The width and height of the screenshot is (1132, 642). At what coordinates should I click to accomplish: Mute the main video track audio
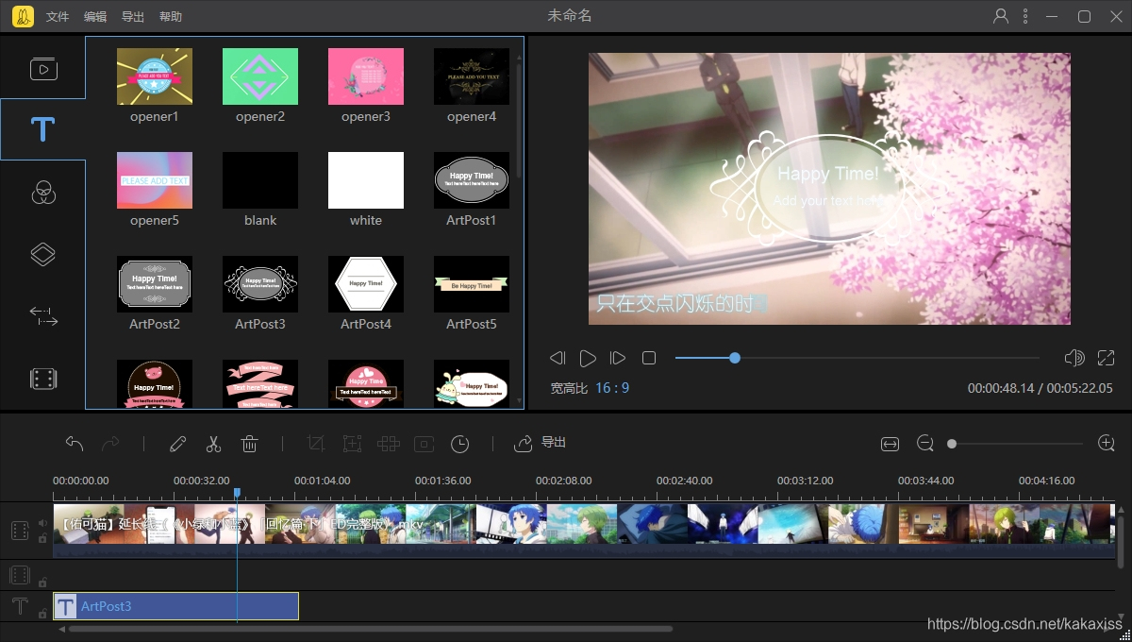pyautogui.click(x=42, y=523)
